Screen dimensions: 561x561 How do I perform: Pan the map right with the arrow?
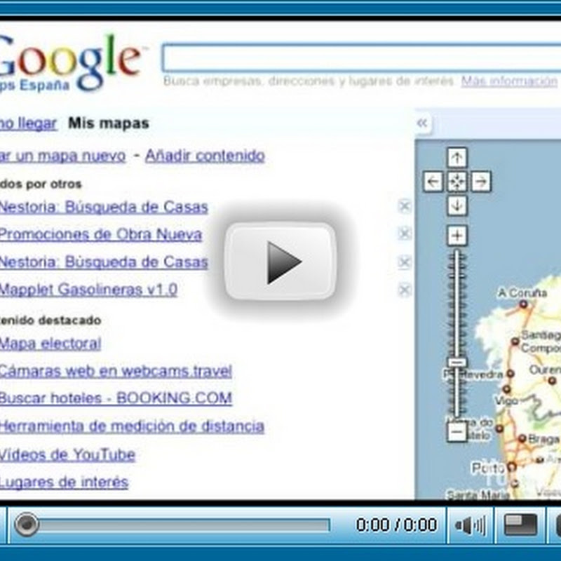[481, 182]
